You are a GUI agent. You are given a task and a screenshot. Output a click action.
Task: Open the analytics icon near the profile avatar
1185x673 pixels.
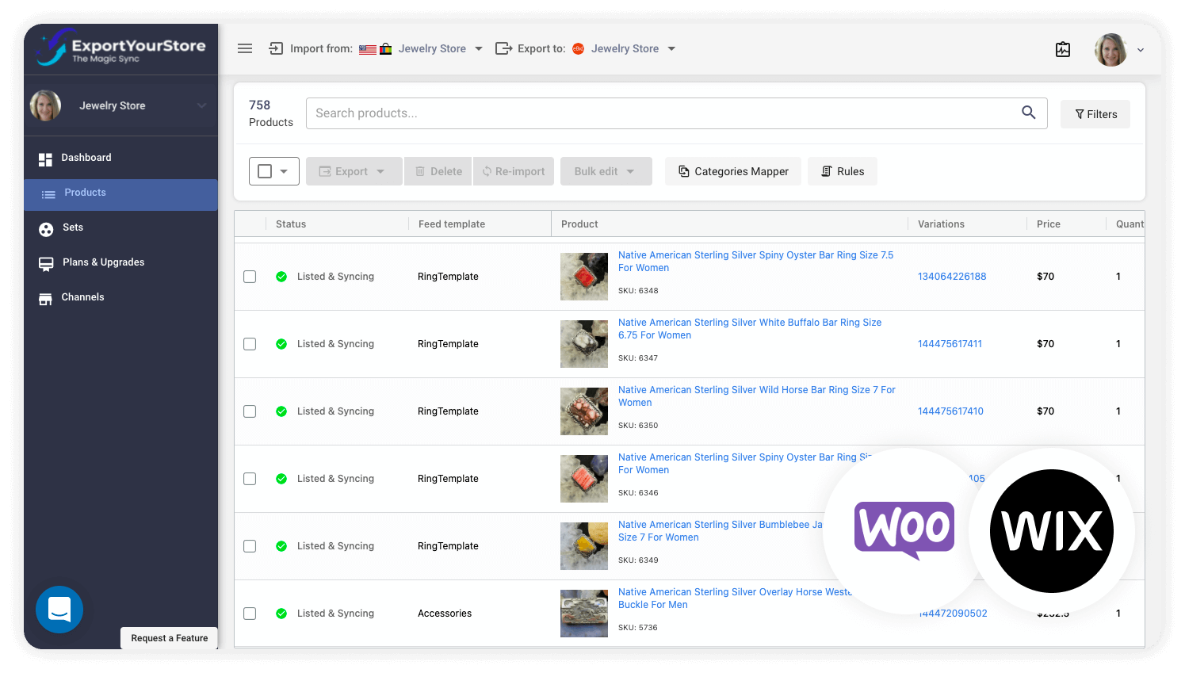click(x=1062, y=48)
